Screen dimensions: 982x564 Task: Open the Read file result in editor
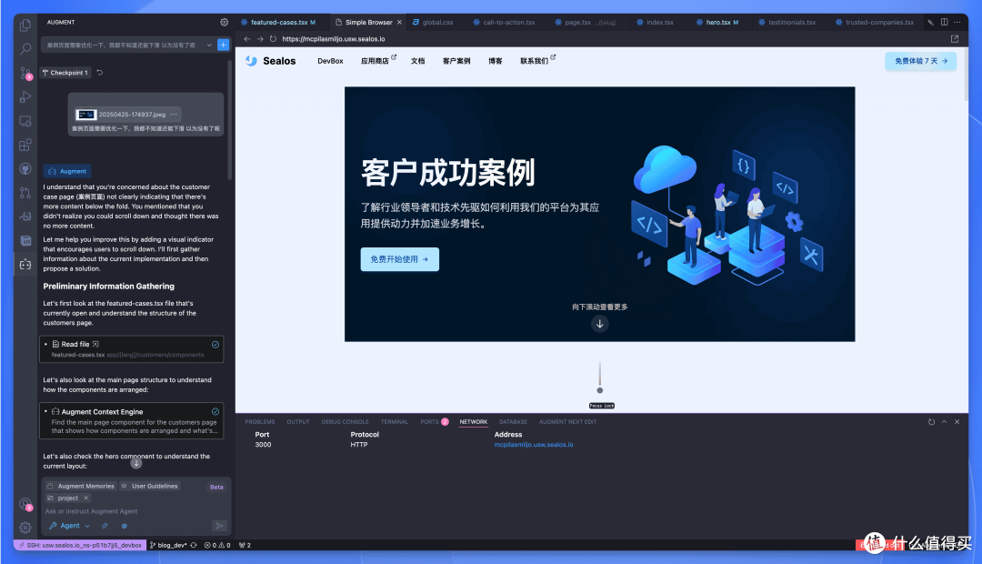point(95,344)
